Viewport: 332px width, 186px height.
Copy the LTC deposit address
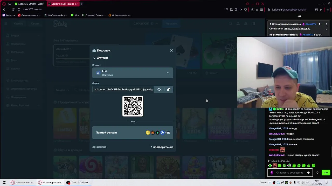(169, 89)
